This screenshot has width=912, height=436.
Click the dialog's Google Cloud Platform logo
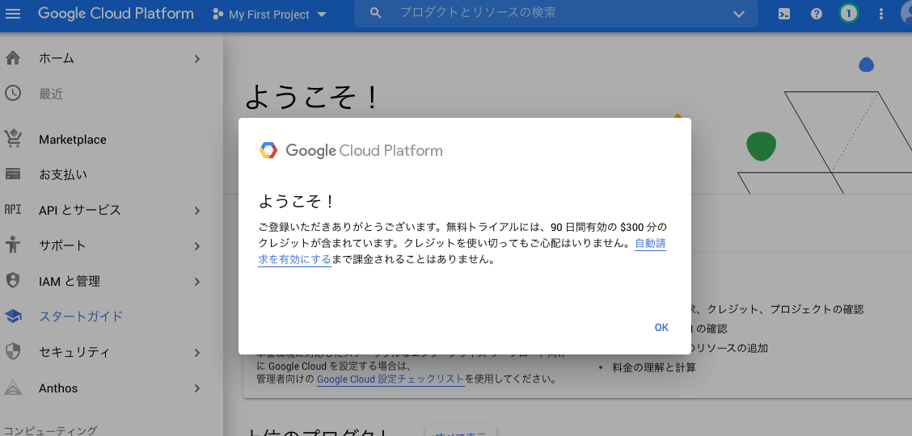(x=351, y=151)
